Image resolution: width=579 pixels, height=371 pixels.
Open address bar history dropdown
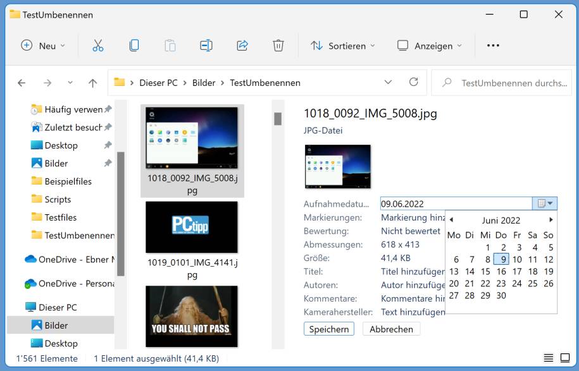tap(388, 82)
